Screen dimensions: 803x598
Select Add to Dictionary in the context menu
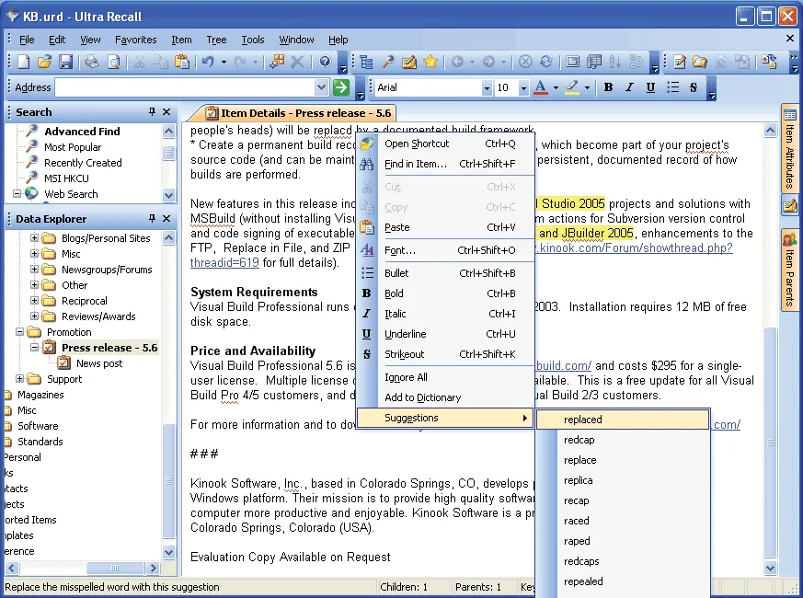[445, 397]
